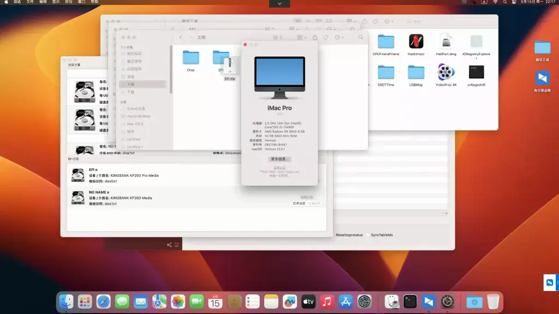This screenshot has width=559, height=314.
Task: Open the File (文件) menu
Action: (30, 2)
